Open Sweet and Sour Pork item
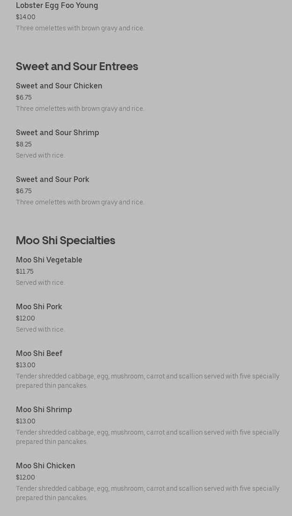Screen dimensions: 292x516 pos(52,180)
